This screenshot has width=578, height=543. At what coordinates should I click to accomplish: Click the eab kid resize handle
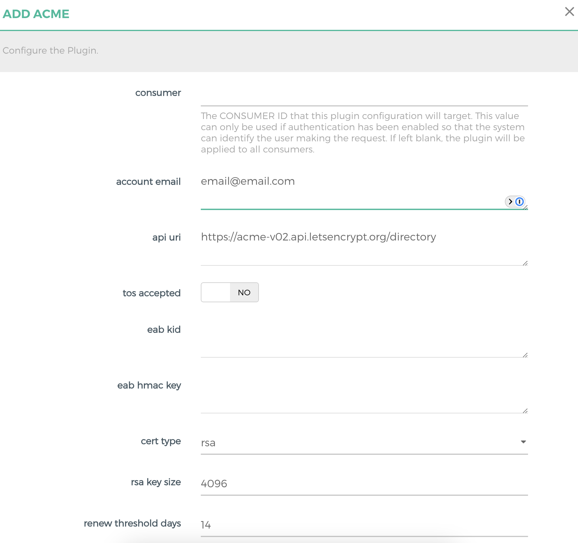525,355
